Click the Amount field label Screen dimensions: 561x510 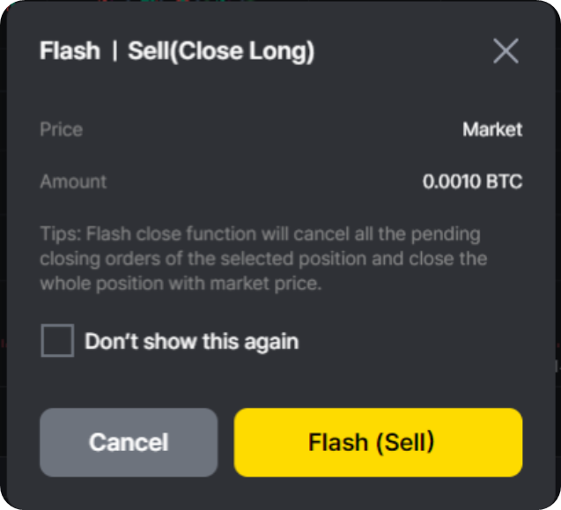coord(73,181)
